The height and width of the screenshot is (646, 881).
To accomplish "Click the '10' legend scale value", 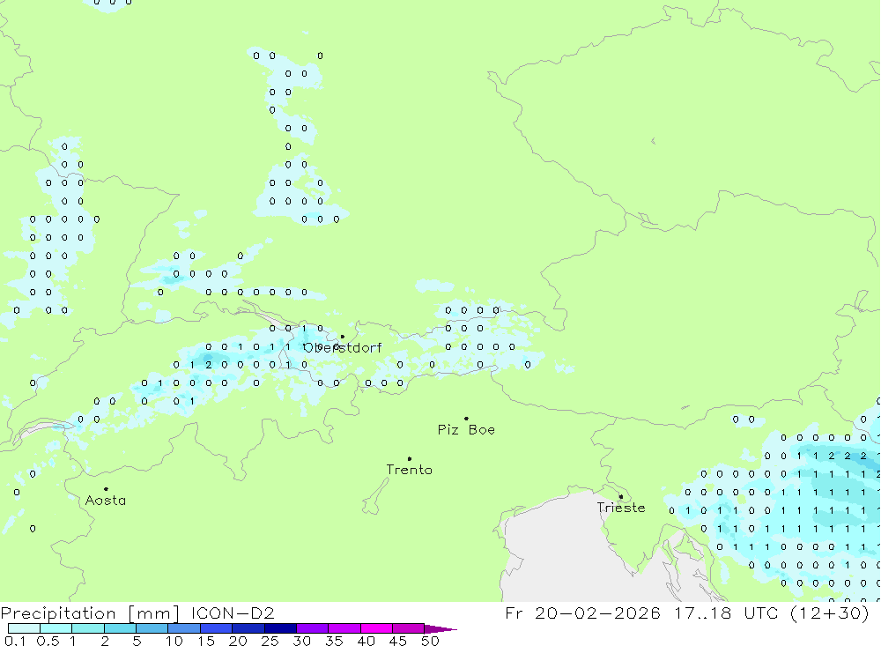I will click(x=174, y=641).
